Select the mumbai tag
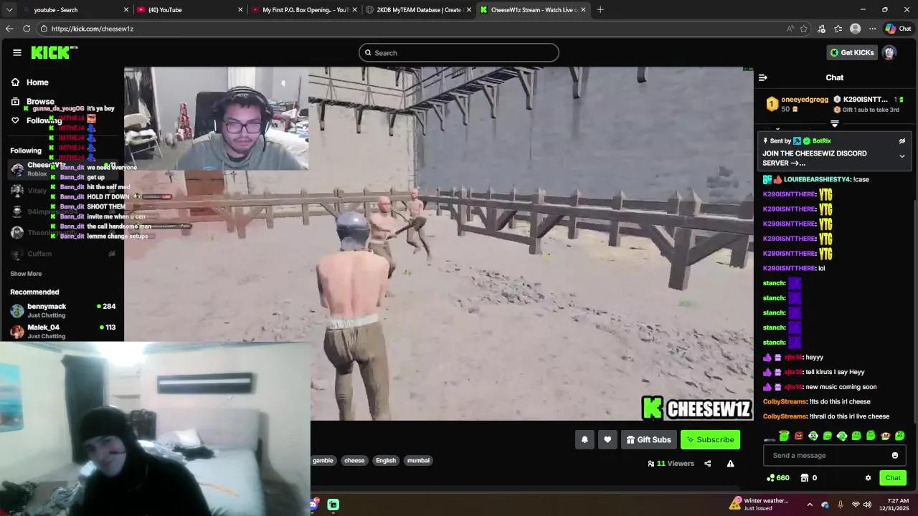 418,461
